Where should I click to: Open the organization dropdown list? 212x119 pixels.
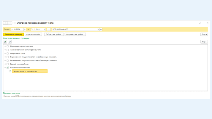click(98, 29)
